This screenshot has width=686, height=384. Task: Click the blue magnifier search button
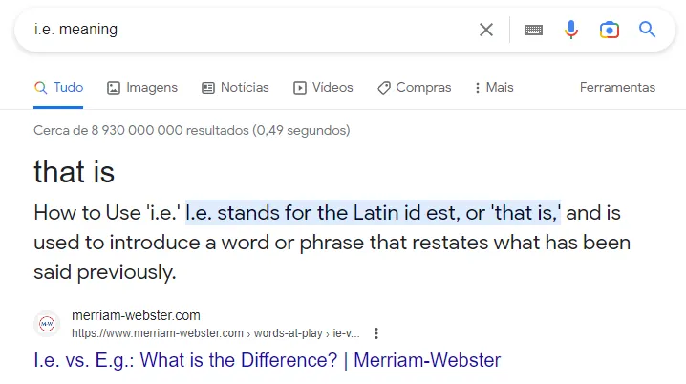[x=647, y=30]
